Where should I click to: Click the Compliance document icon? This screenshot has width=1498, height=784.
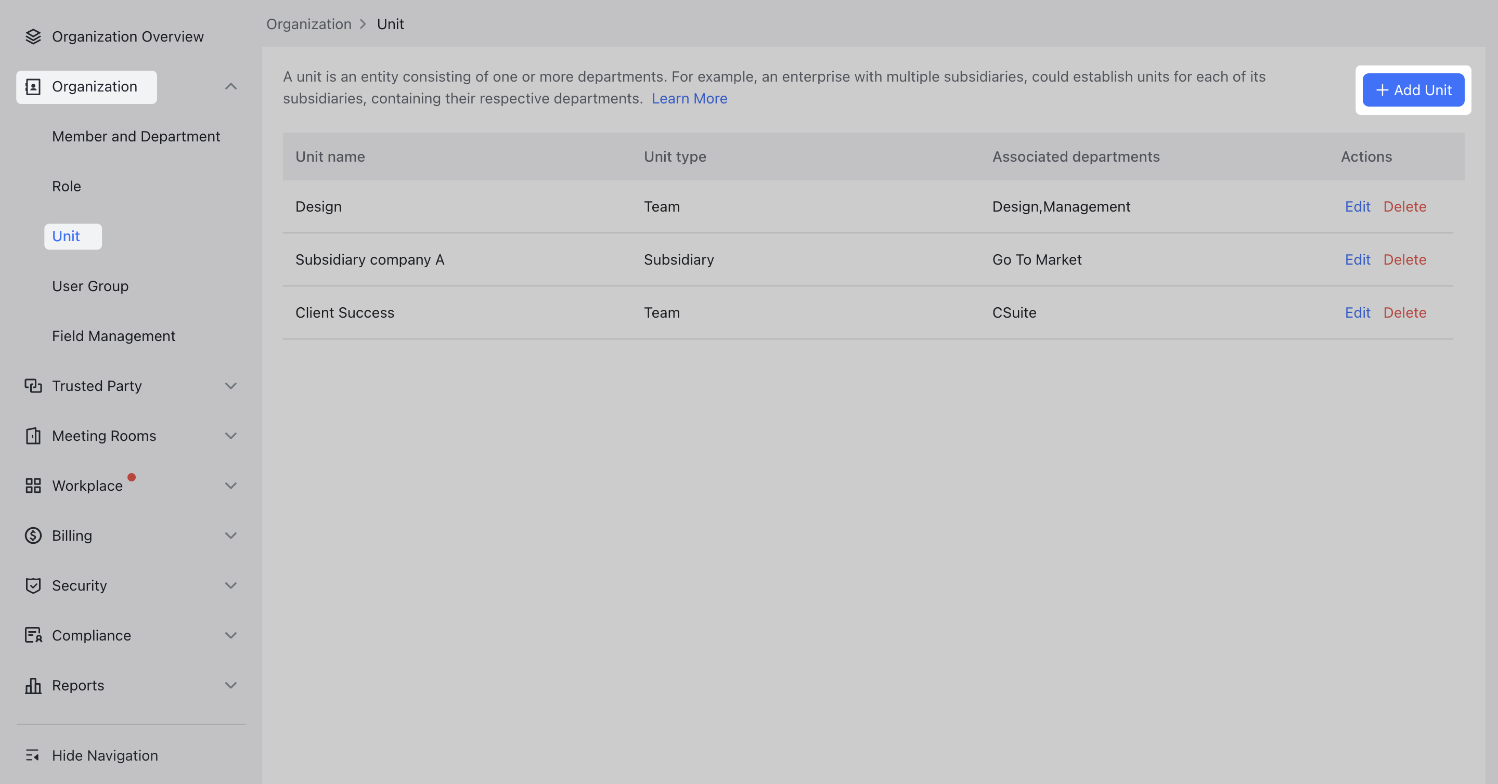click(33, 635)
